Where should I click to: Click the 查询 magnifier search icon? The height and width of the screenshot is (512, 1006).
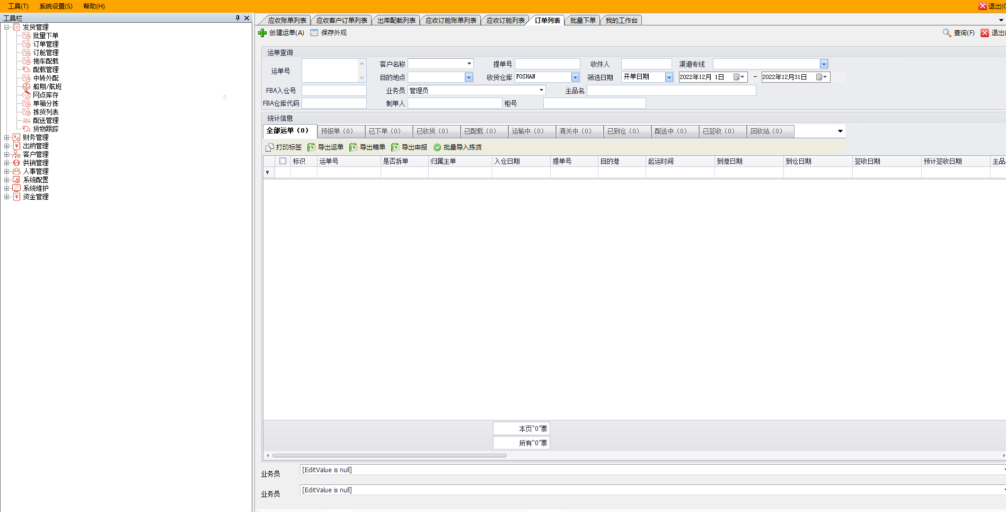point(947,33)
